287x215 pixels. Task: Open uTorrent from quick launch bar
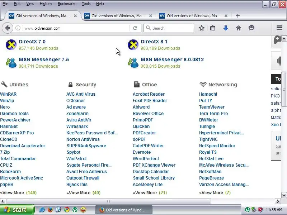coord(75,210)
